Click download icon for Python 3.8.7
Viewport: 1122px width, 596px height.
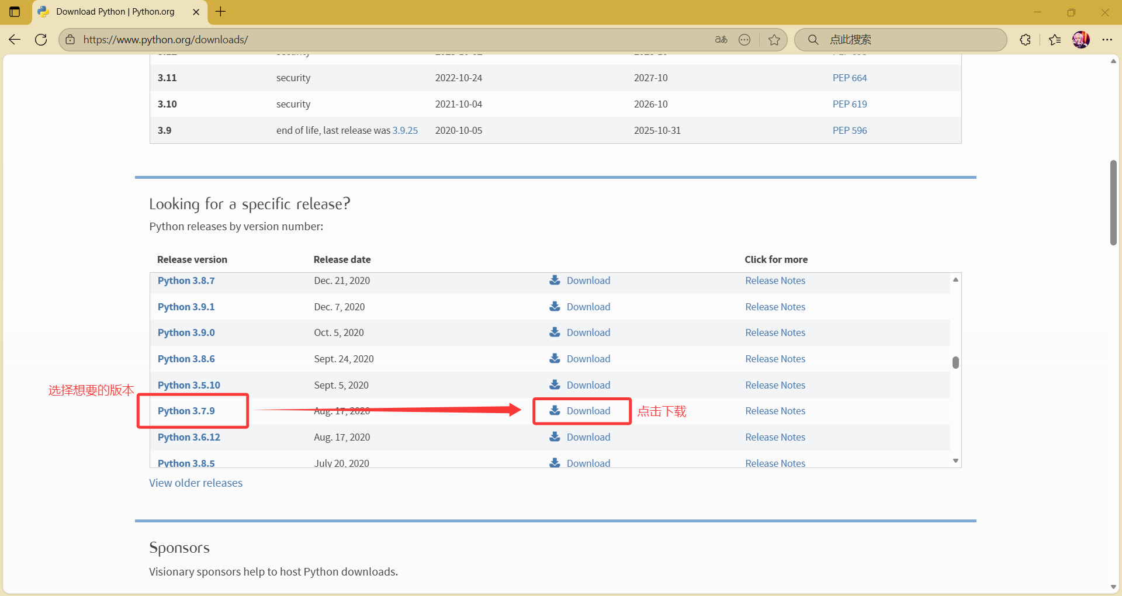[x=555, y=280]
